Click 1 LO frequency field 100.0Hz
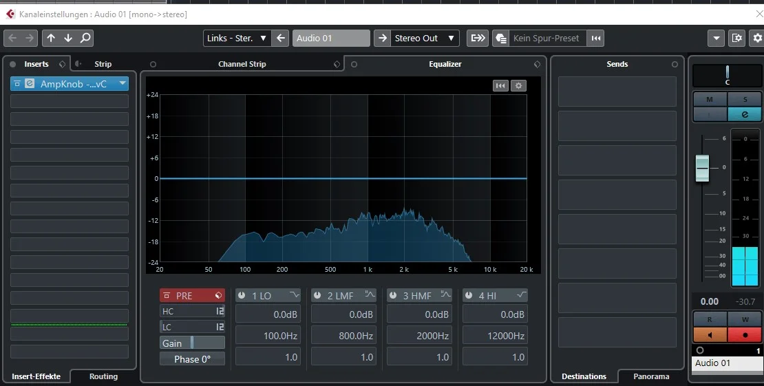Viewport: 764px width, 386px height. 268,335
